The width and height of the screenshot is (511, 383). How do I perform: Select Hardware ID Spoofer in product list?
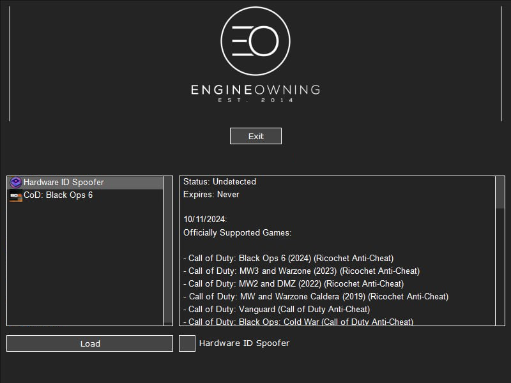pyautogui.click(x=85, y=183)
